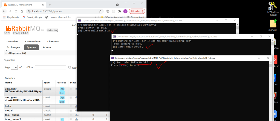
Task: Collapse the All queues (6) section
Action: coord(6,53)
